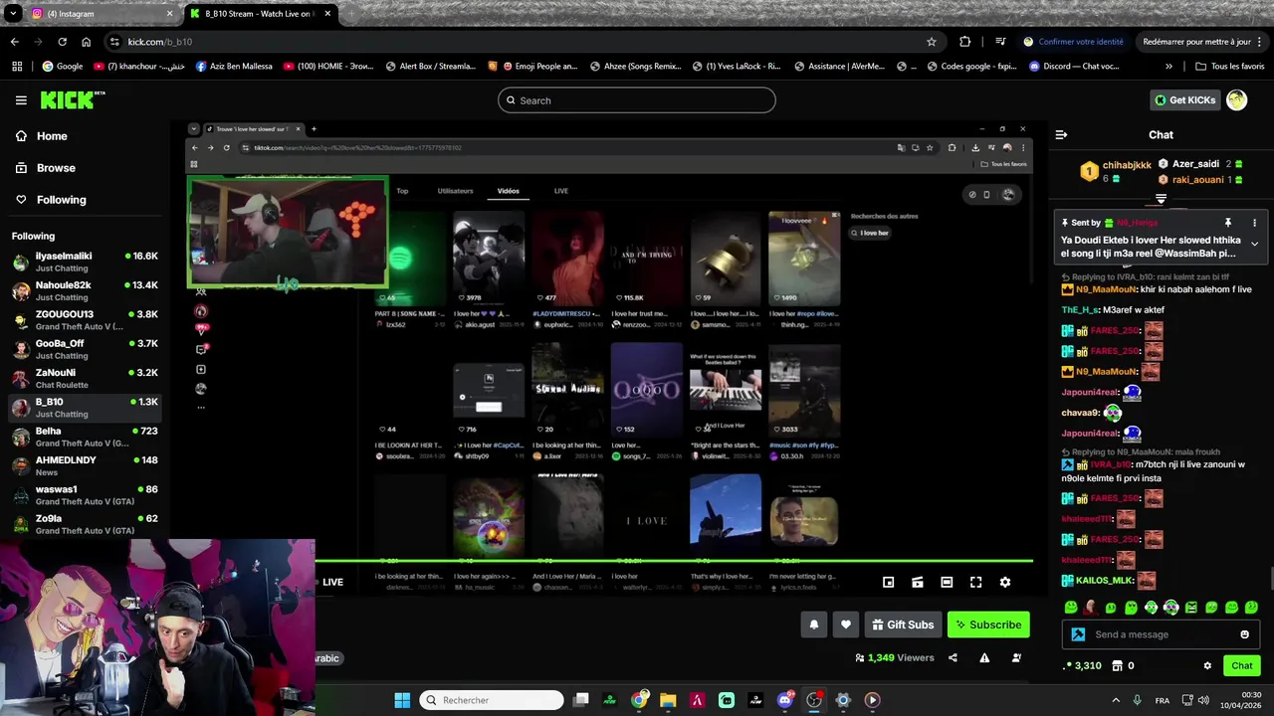Open ilyaselmaliki channel in Following list
The height and width of the screenshot is (716, 1274).
[85, 262]
